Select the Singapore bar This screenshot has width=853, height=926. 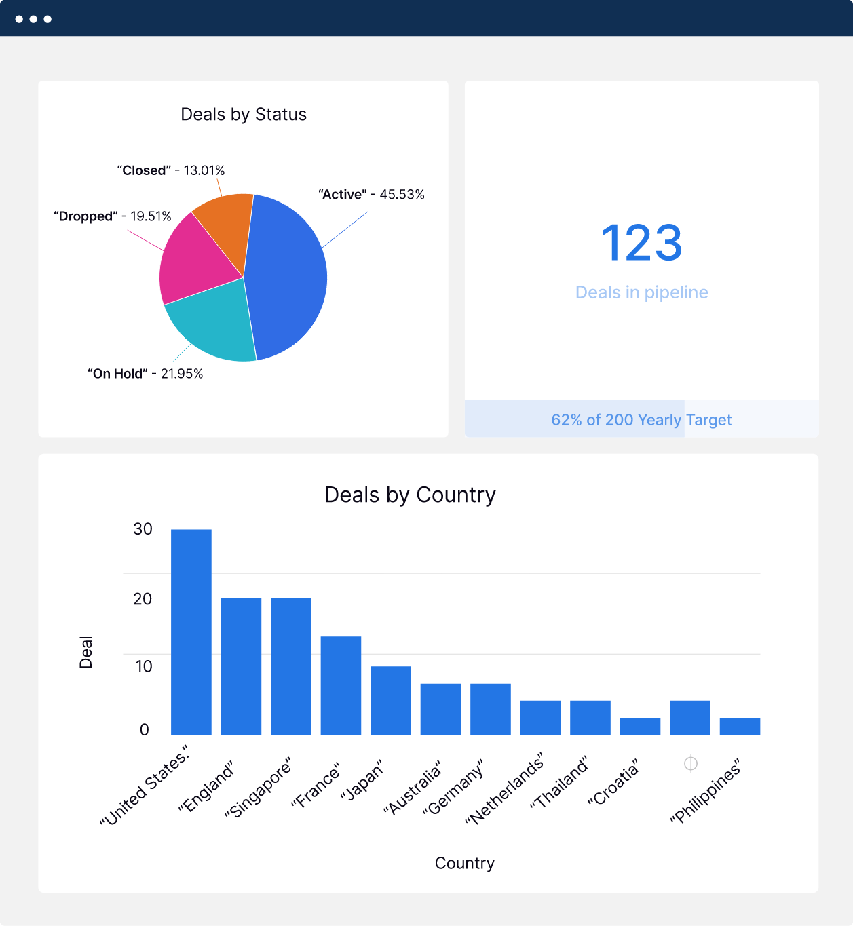point(291,665)
